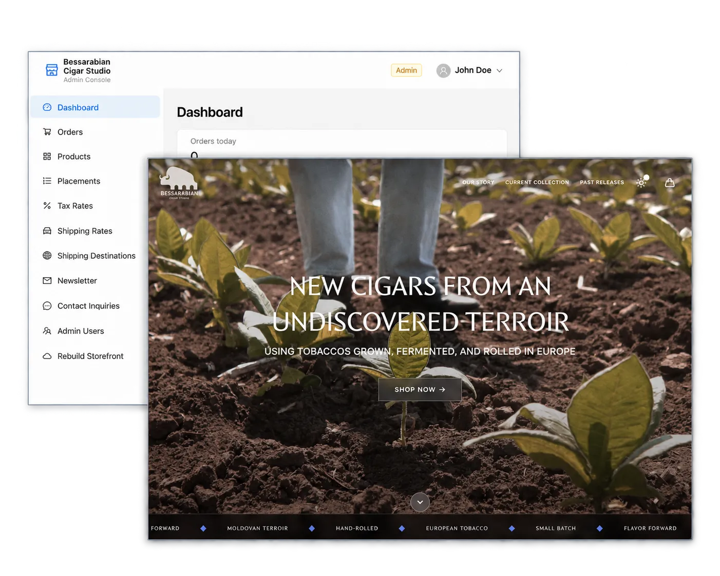720x576 pixels.
Task: Click the storefront logo icon in Admin Console
Action: pyautogui.click(x=52, y=70)
